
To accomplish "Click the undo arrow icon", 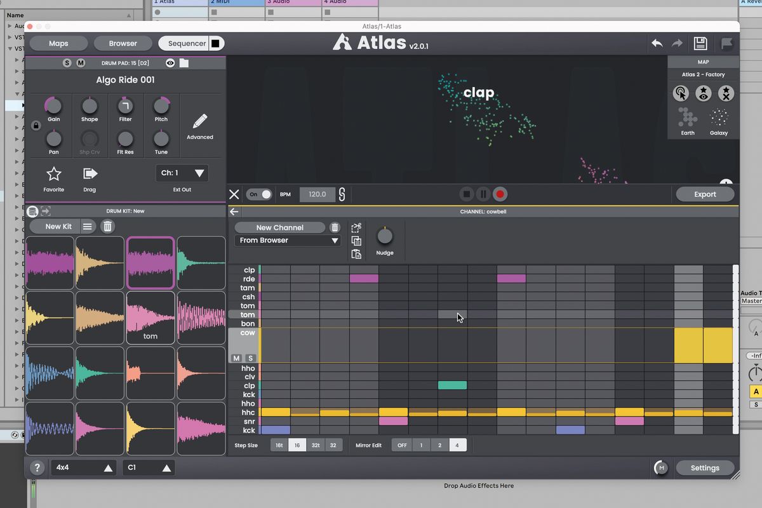I will 657,43.
